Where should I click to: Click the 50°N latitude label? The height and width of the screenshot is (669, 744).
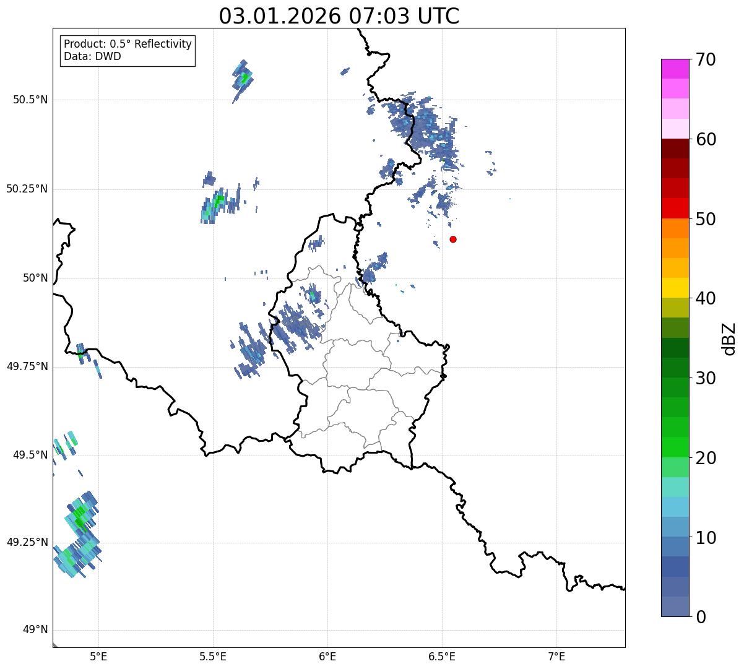point(35,278)
